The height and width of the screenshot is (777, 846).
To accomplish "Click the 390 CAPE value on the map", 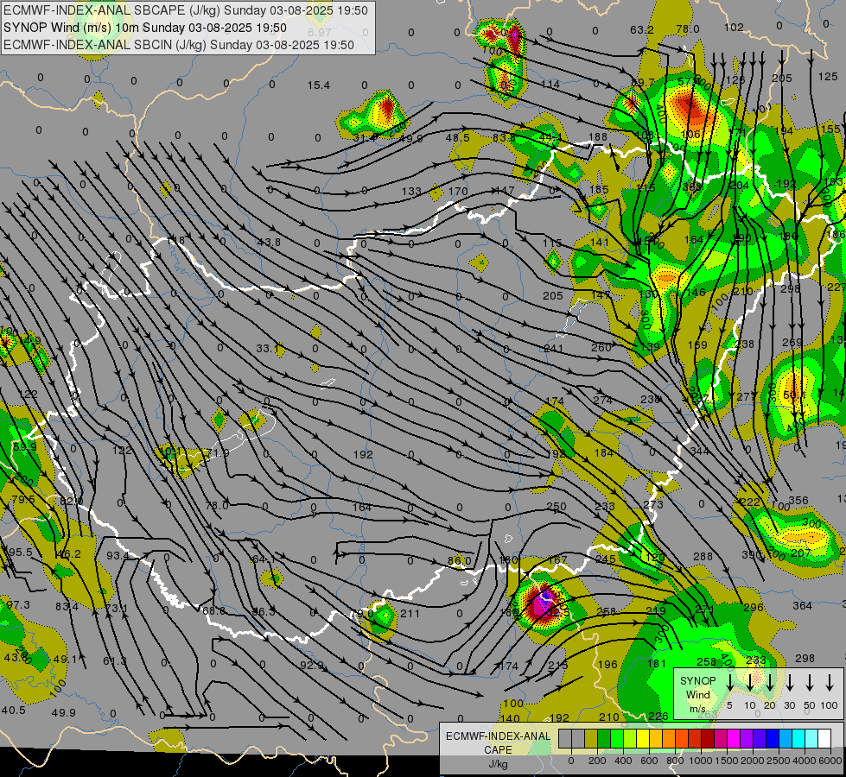I will point(751,555).
